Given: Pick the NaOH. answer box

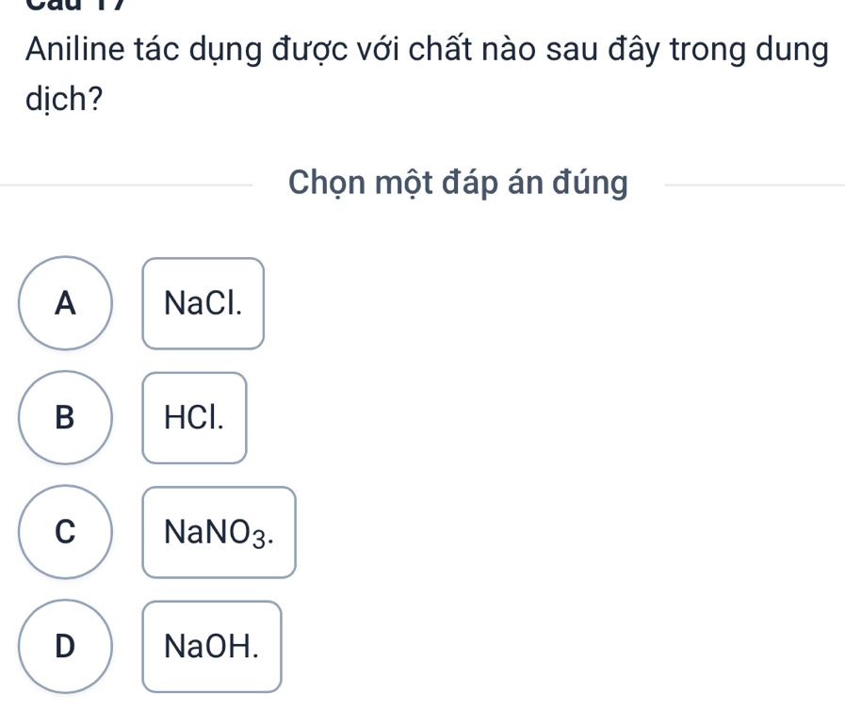Looking at the screenshot, I should [212, 647].
